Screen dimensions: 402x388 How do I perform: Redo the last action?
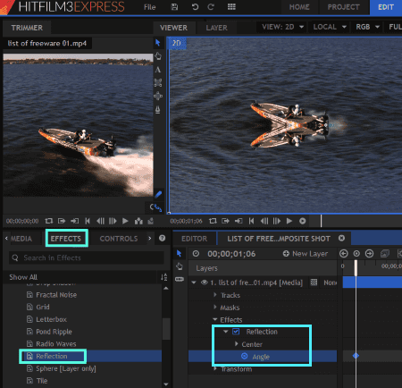pos(211,7)
